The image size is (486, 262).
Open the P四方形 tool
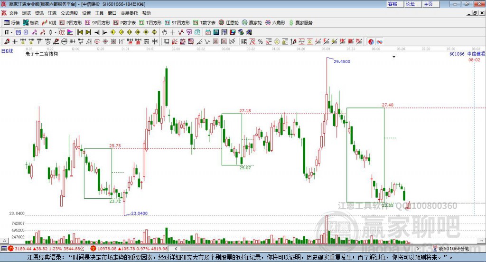(x=71, y=23)
